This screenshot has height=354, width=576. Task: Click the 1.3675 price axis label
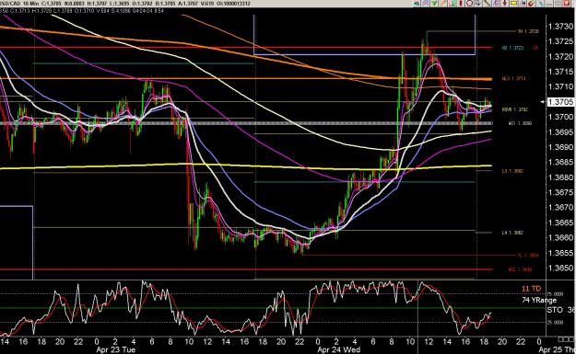(x=560, y=192)
